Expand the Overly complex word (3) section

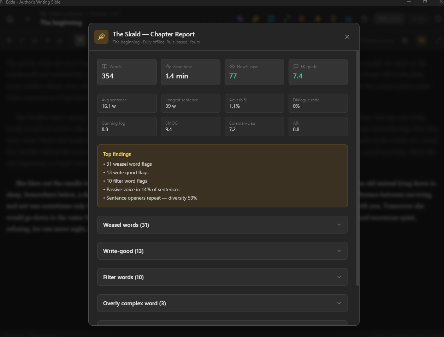[223, 303]
